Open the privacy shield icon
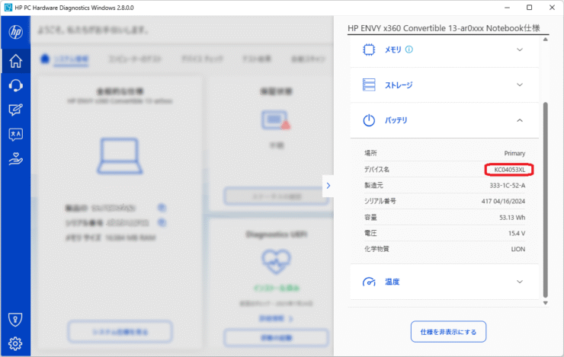 click(x=15, y=319)
